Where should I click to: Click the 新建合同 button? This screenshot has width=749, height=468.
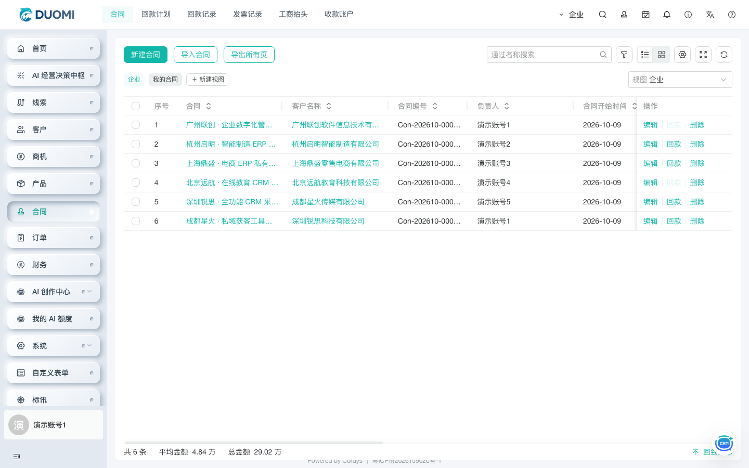pyautogui.click(x=146, y=55)
